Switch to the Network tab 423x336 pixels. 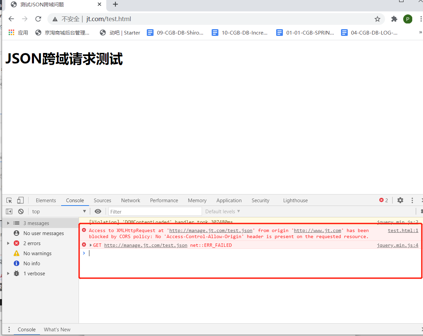pyautogui.click(x=130, y=200)
